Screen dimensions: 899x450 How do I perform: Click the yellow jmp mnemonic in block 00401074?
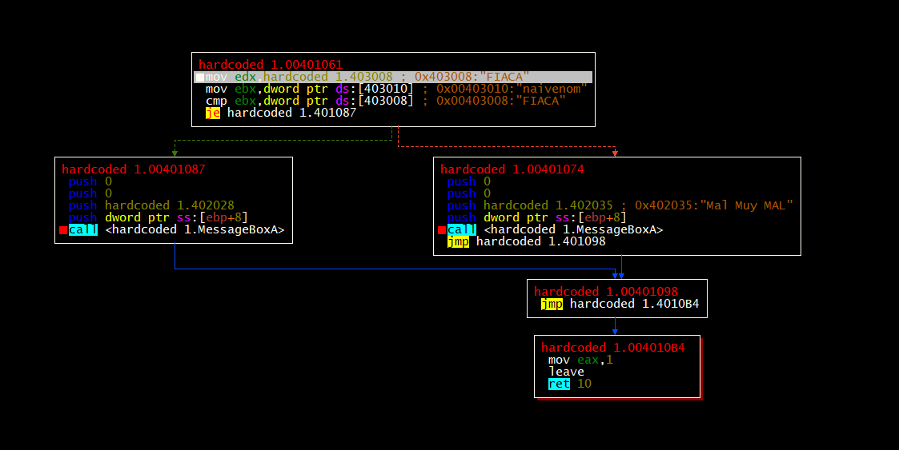[x=458, y=241]
